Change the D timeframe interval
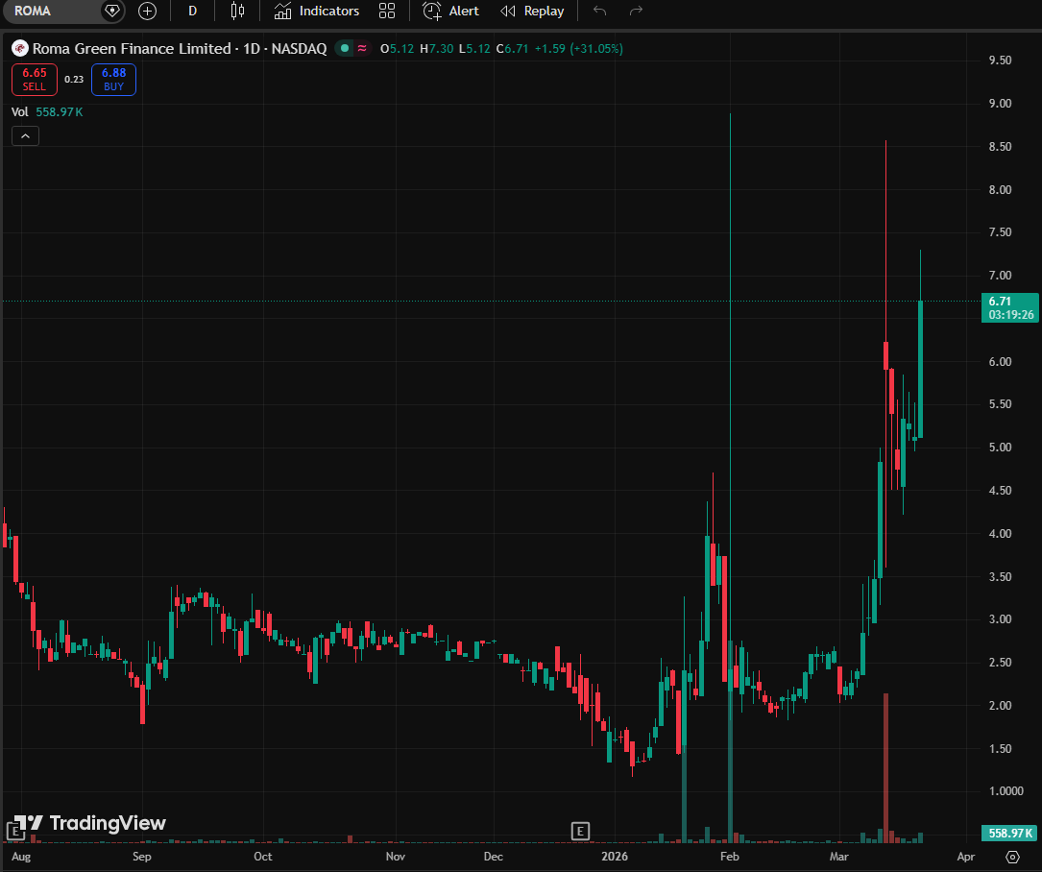The width and height of the screenshot is (1042, 872). pos(192,12)
